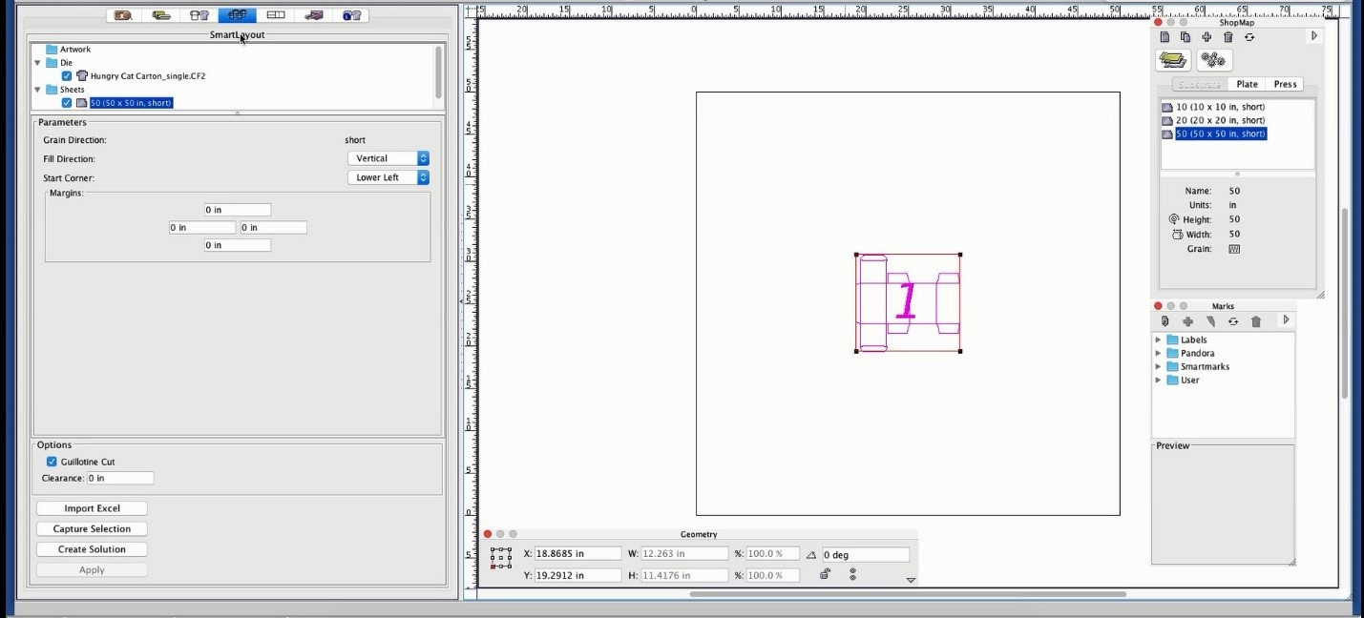Click the trash icon in ShopMap toolbar
The image size is (1364, 618).
coord(1228,37)
